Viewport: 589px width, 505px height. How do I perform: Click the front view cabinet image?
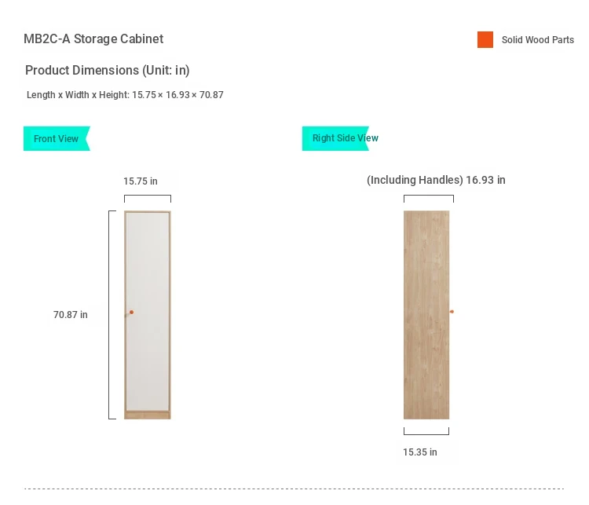(x=148, y=315)
